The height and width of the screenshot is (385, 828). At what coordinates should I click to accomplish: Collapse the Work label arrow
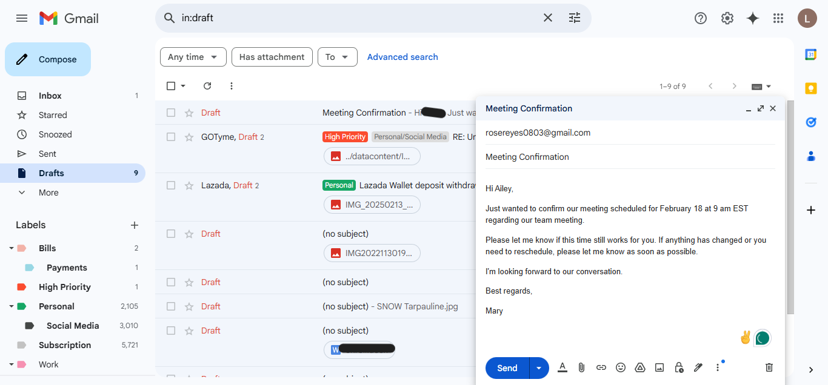[12, 364]
